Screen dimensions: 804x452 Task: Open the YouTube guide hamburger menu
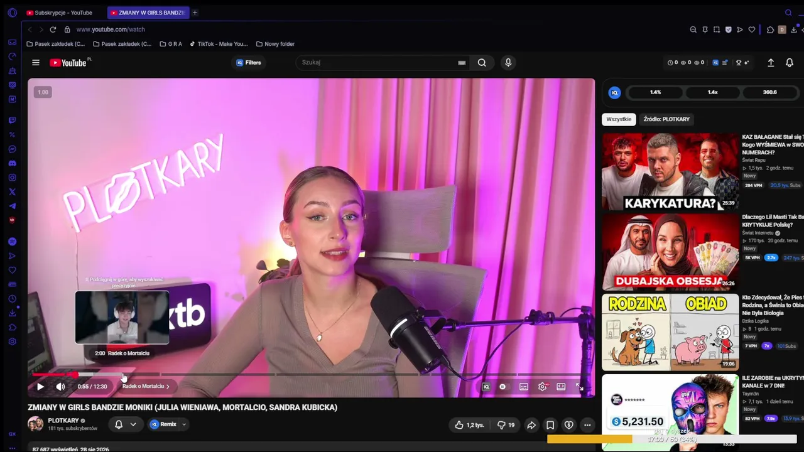[36, 63]
